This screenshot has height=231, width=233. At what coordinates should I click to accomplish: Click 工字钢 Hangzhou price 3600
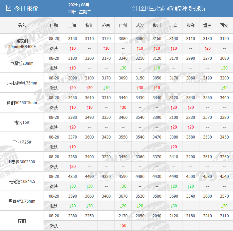89,137
